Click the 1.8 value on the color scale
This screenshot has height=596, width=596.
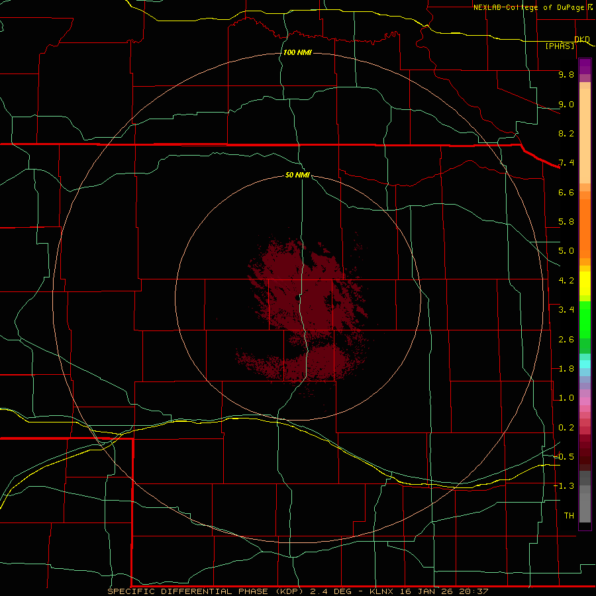[566, 369]
